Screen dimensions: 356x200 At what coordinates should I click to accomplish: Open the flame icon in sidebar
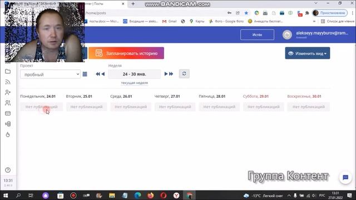coord(8,134)
